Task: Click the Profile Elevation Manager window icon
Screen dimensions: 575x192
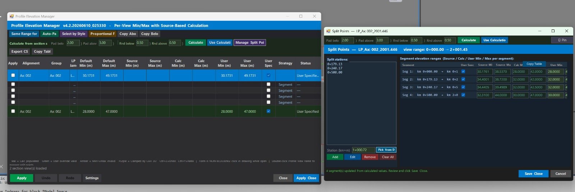Action: (x=12, y=17)
